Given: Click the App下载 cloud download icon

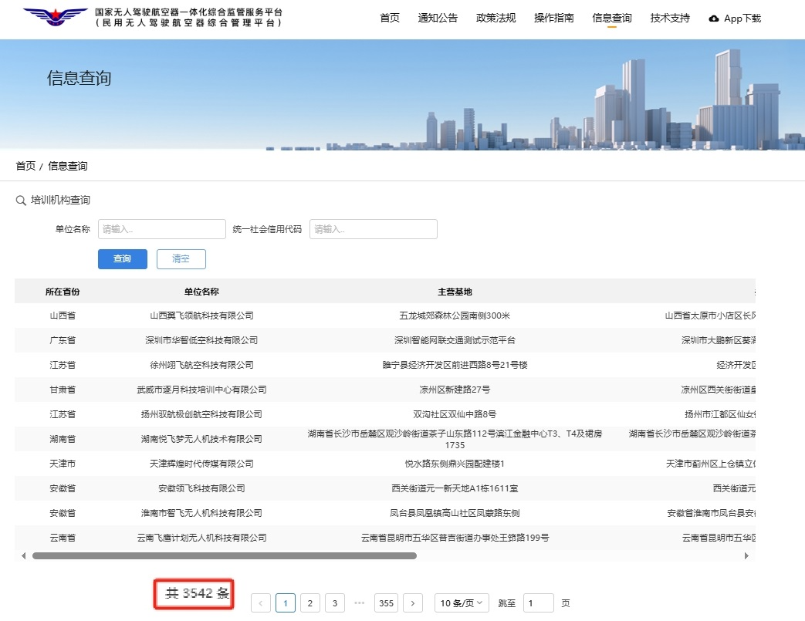Looking at the screenshot, I should pyautogui.click(x=714, y=19).
